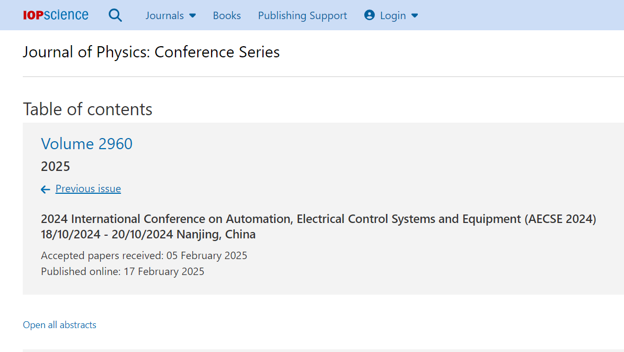Click the IOPscience logo
The width and height of the screenshot is (624, 352).
pyautogui.click(x=56, y=15)
